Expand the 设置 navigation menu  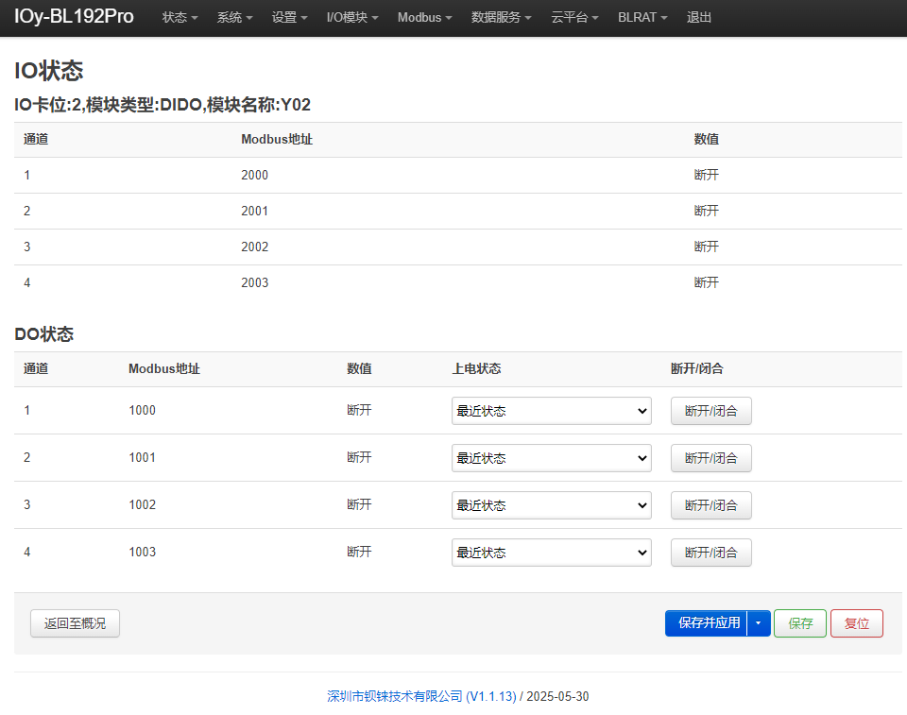[x=289, y=17]
